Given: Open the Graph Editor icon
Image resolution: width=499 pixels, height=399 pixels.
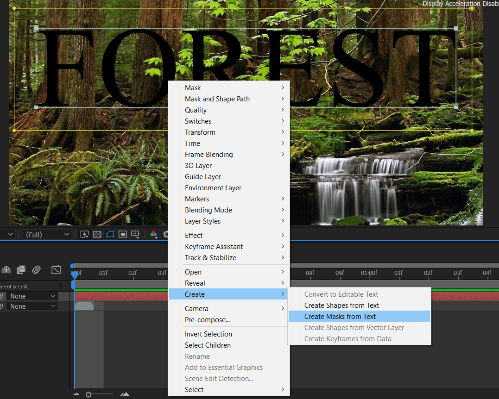Looking at the screenshot, I should pyautogui.click(x=56, y=270).
